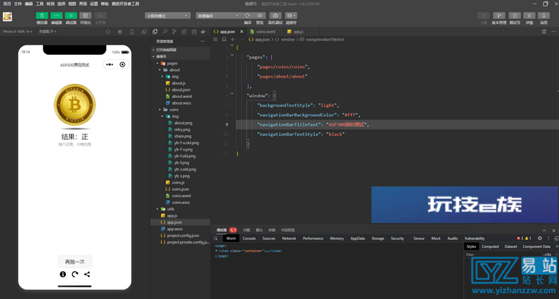
Task: Click the 再抛一次 button in simulator
Action: (75, 262)
